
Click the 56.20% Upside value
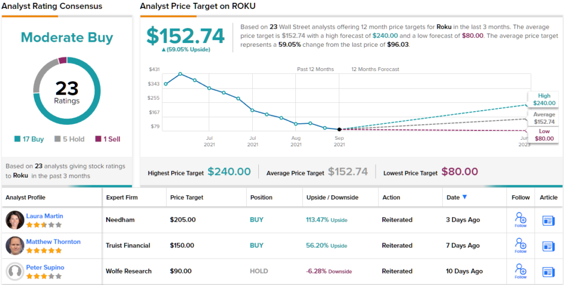327,245
